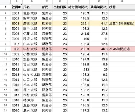The width and height of the screenshot is (135, 112).
Task: Select 総務部 cell in E011 row
Action: click(47, 64)
